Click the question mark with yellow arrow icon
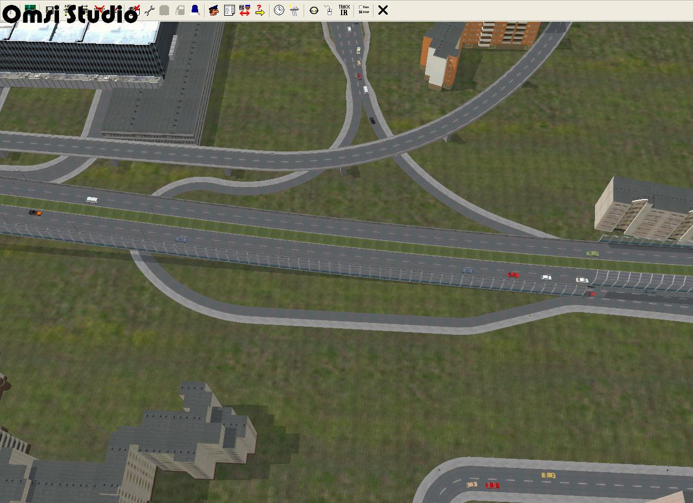Image resolution: width=693 pixels, height=503 pixels. tap(260, 10)
